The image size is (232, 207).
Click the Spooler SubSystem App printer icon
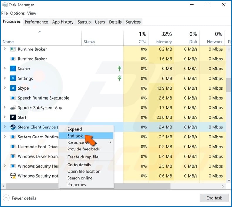13,107
